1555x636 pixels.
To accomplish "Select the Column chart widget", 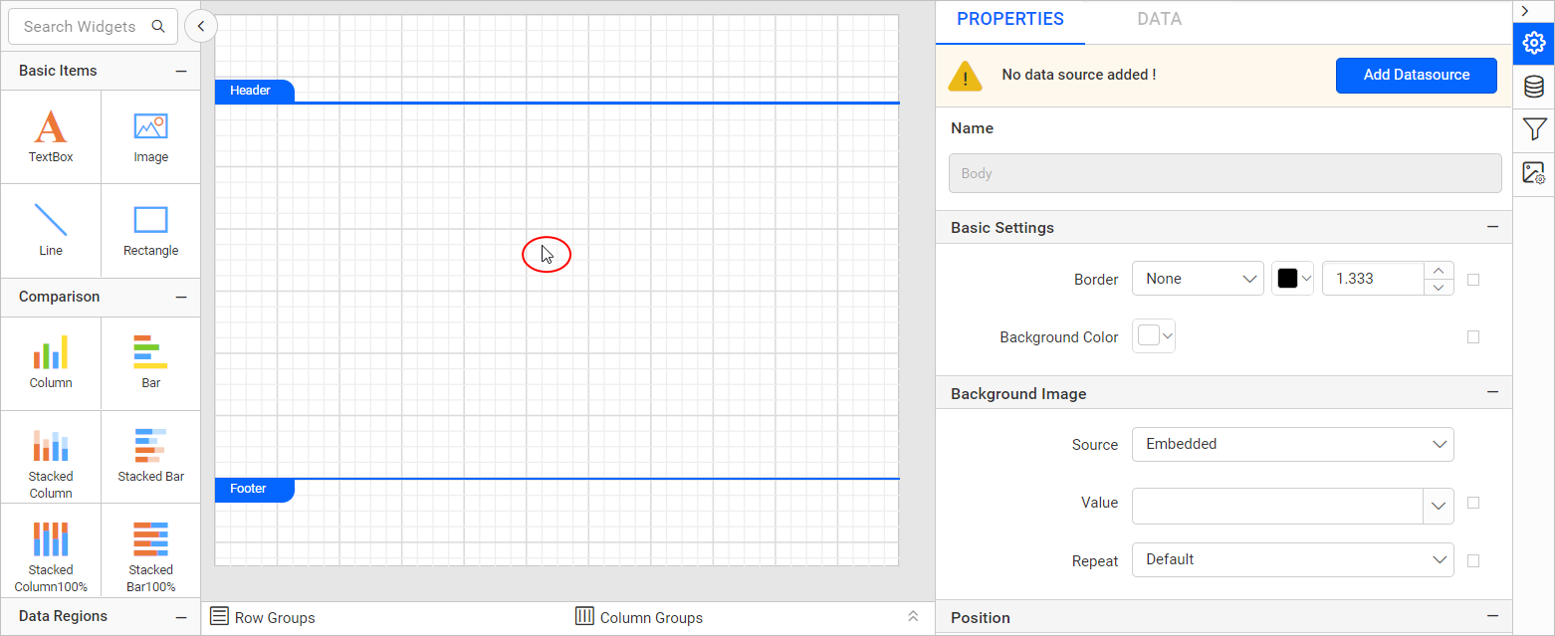I will [x=51, y=363].
